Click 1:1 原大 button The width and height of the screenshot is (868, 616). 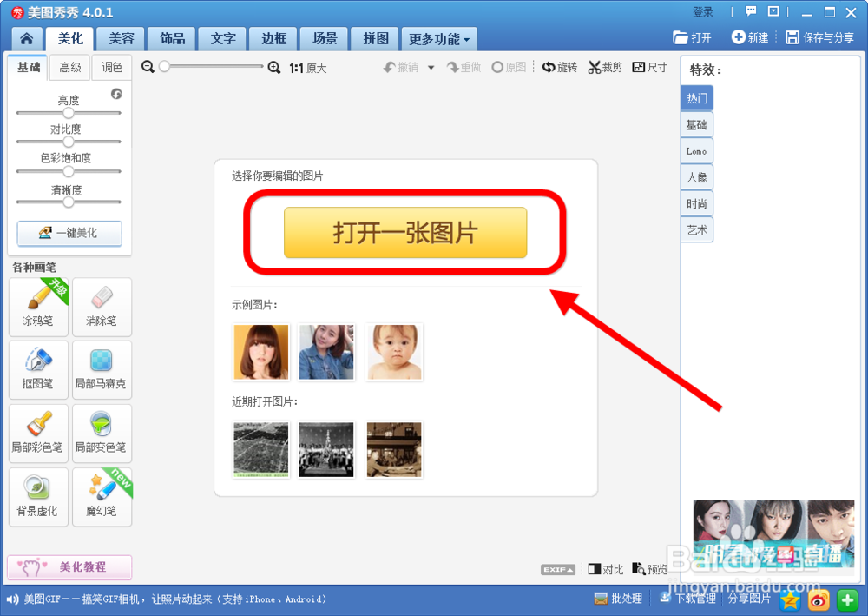click(x=308, y=68)
